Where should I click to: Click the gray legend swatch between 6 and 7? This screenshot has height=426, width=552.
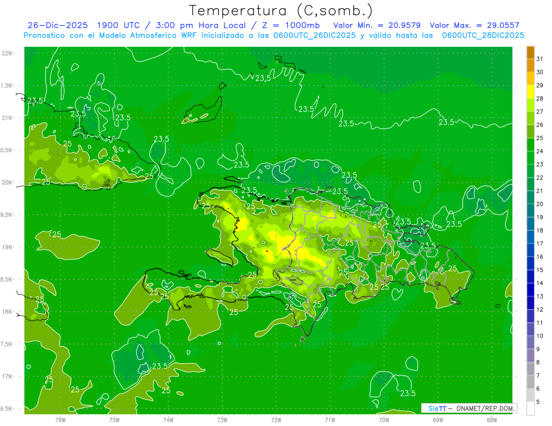coord(530,382)
